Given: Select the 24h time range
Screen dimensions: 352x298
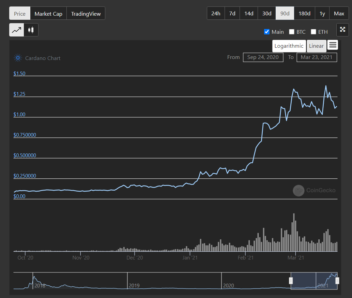Looking at the screenshot, I should click(216, 14).
